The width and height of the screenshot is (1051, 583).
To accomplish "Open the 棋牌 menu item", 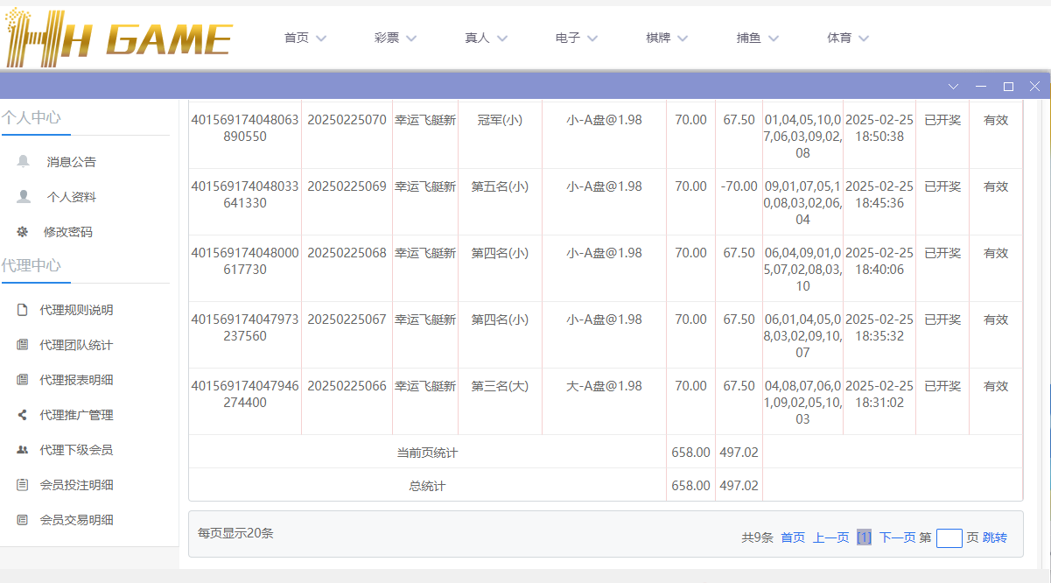I will click(668, 38).
